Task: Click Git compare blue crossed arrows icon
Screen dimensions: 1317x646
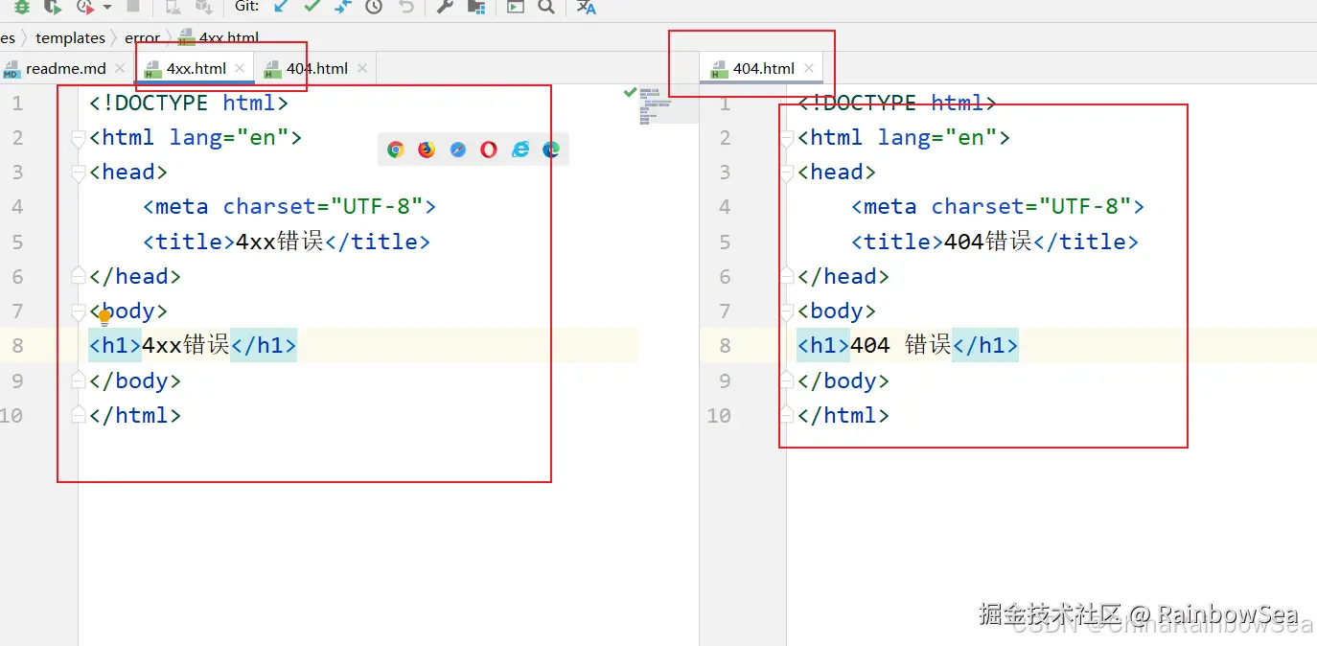Action: 343,7
